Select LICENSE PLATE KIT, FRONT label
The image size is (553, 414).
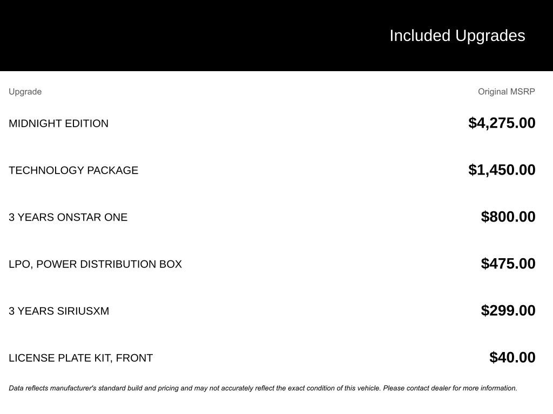(80, 358)
